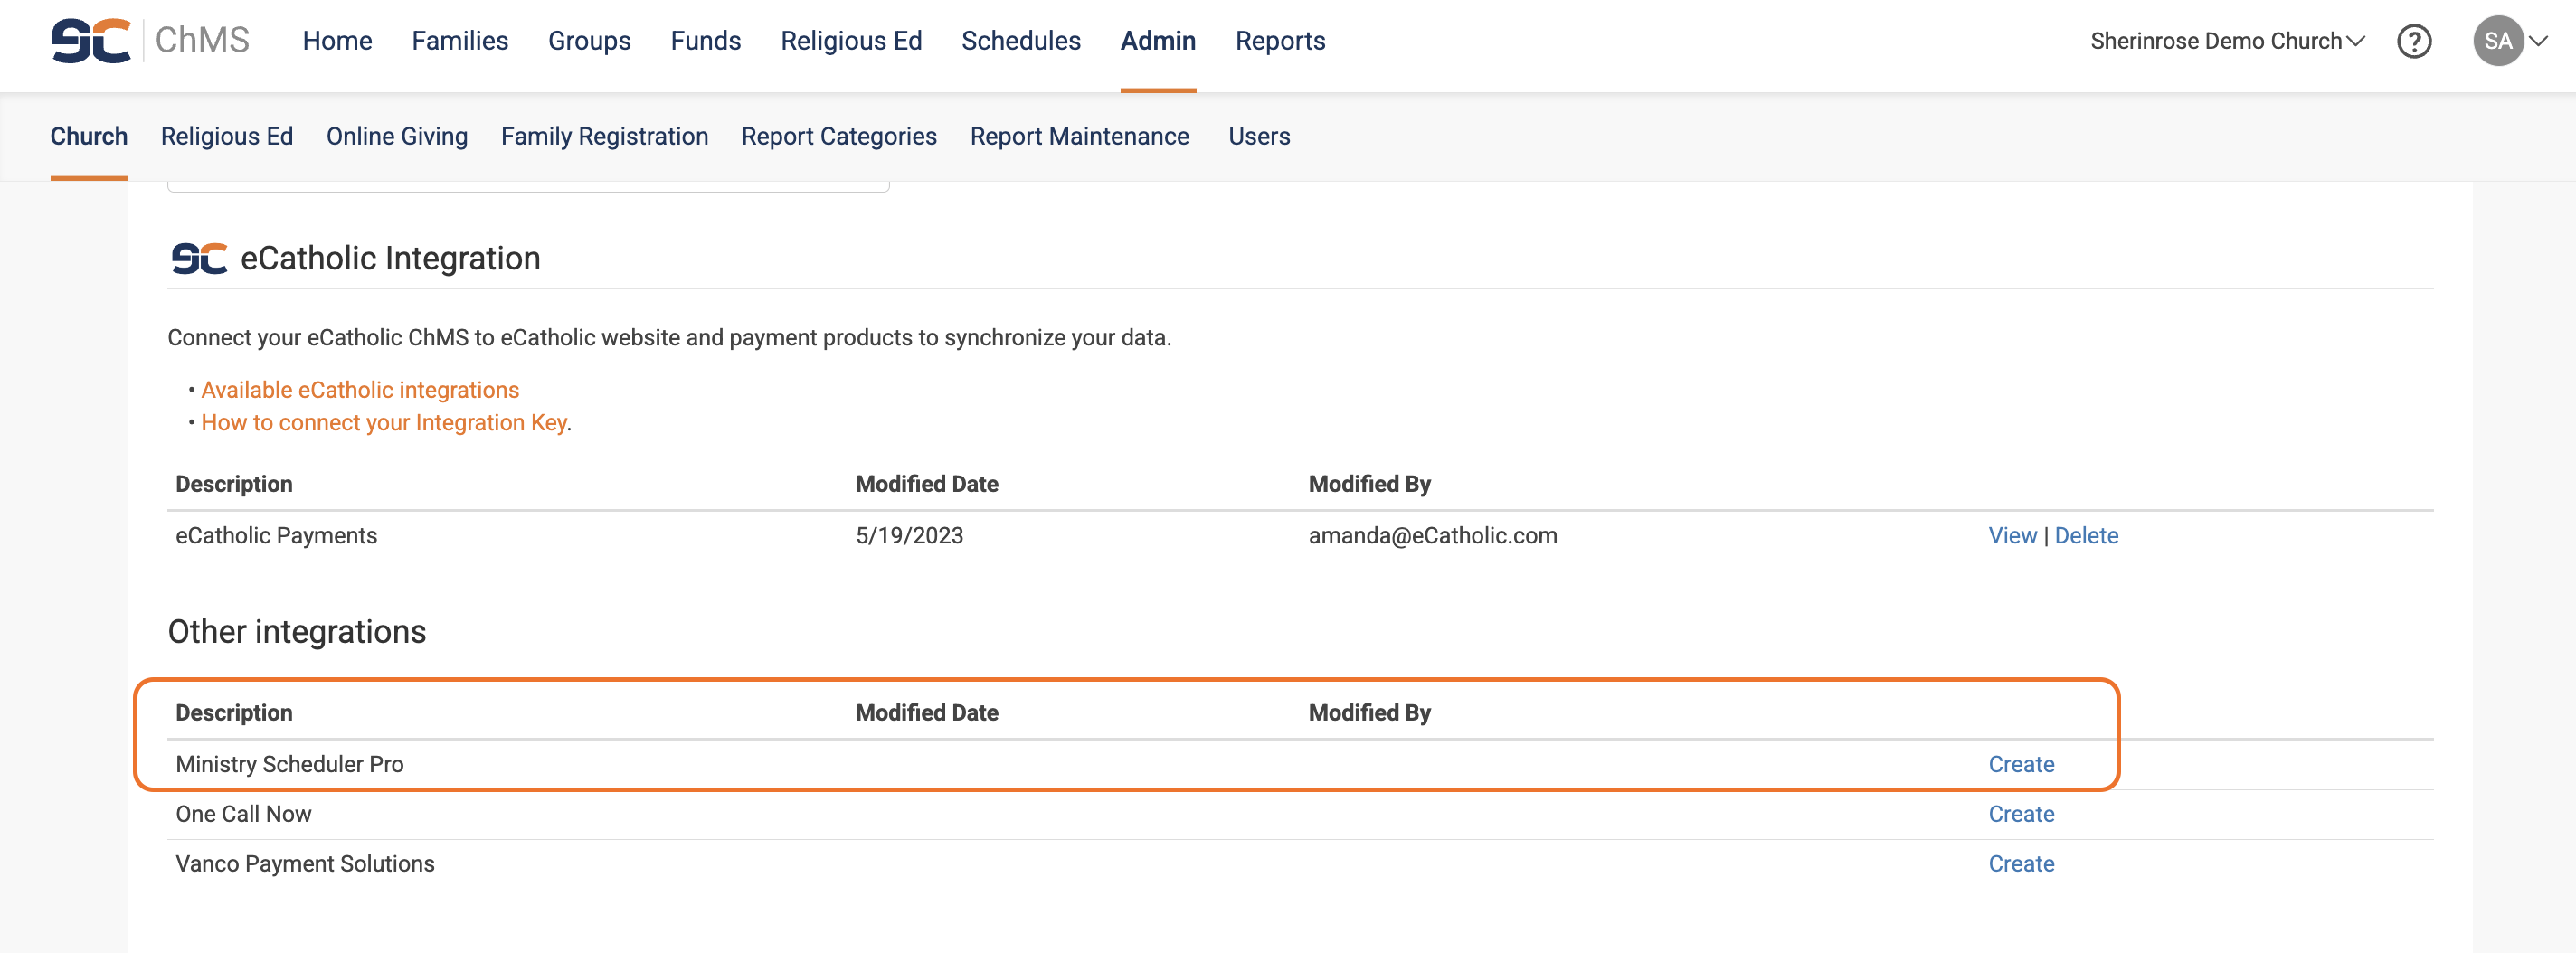Expand the user account menu chevron
Screen dimensions: 2576x953
(x=2539, y=41)
